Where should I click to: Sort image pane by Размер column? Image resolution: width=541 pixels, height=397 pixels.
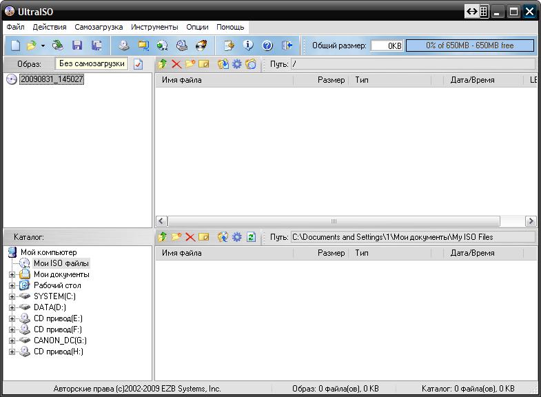click(321, 80)
